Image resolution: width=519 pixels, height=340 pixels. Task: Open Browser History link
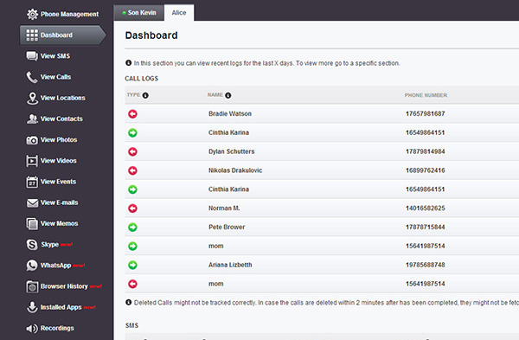[64, 286]
